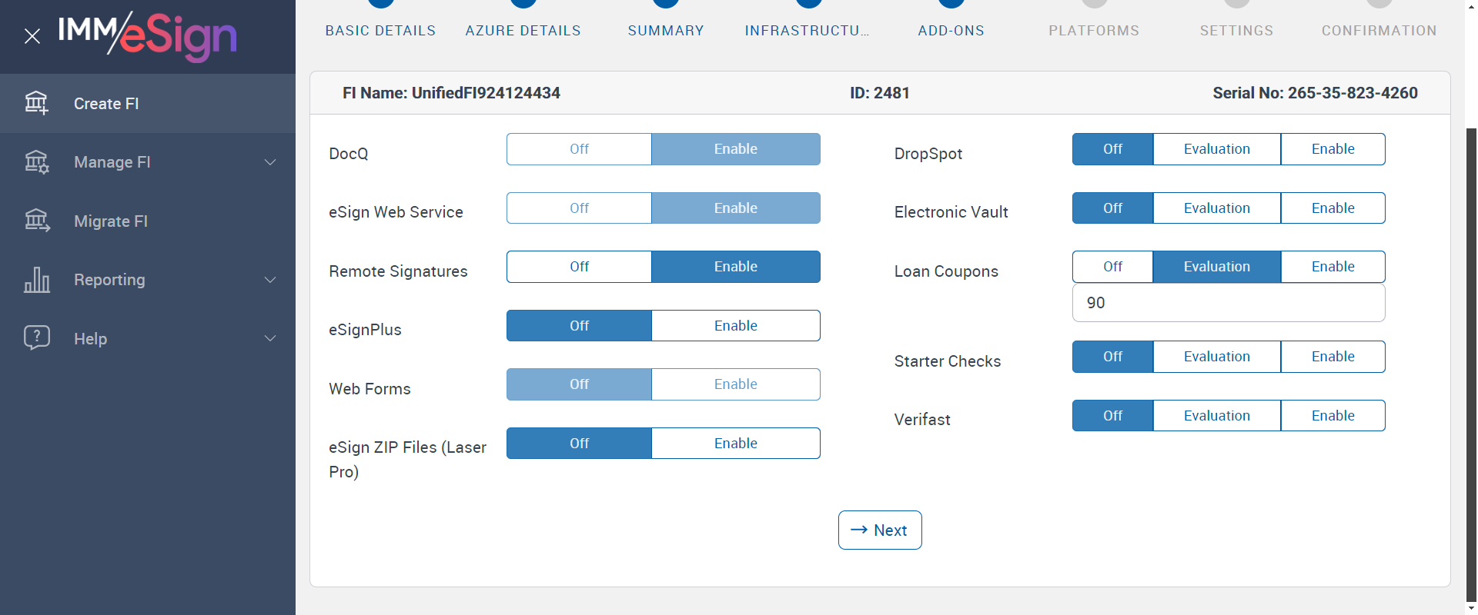
Task: Enable Web Forms
Action: click(x=736, y=384)
